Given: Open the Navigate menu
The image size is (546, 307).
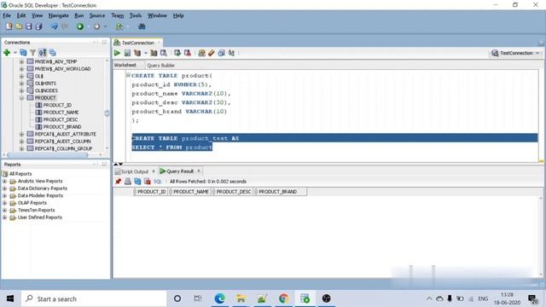Looking at the screenshot, I should pyautogui.click(x=59, y=15).
